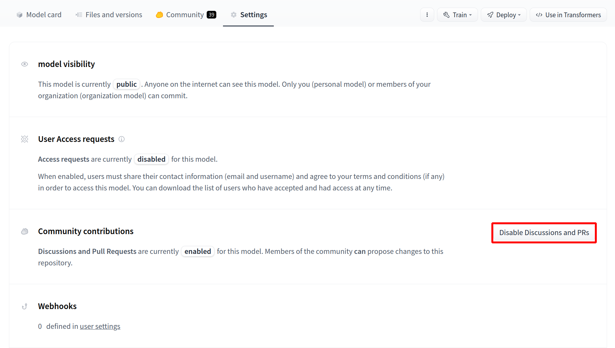Click the eye icon beside model visibility
This screenshot has height=348, width=615.
25,64
